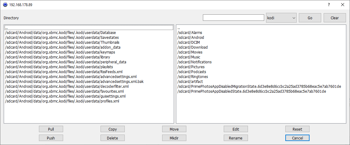Select the userdata/guisettings.xml file
350x145 pixels.
[x=89, y=96]
